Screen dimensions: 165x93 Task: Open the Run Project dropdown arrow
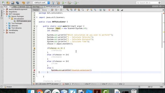65,3
